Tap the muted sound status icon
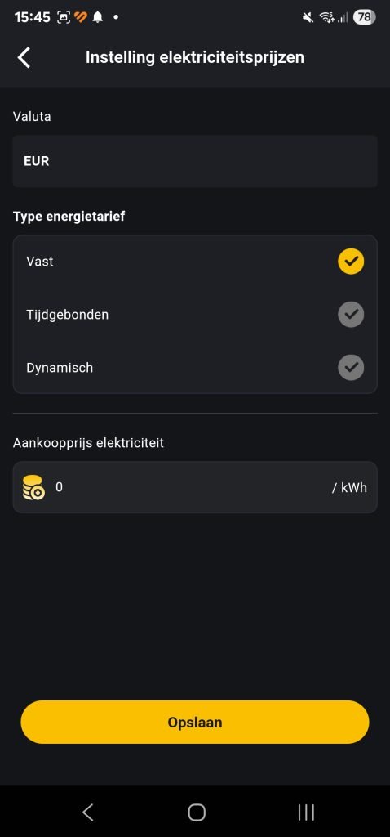The height and width of the screenshot is (837, 390). (x=308, y=18)
